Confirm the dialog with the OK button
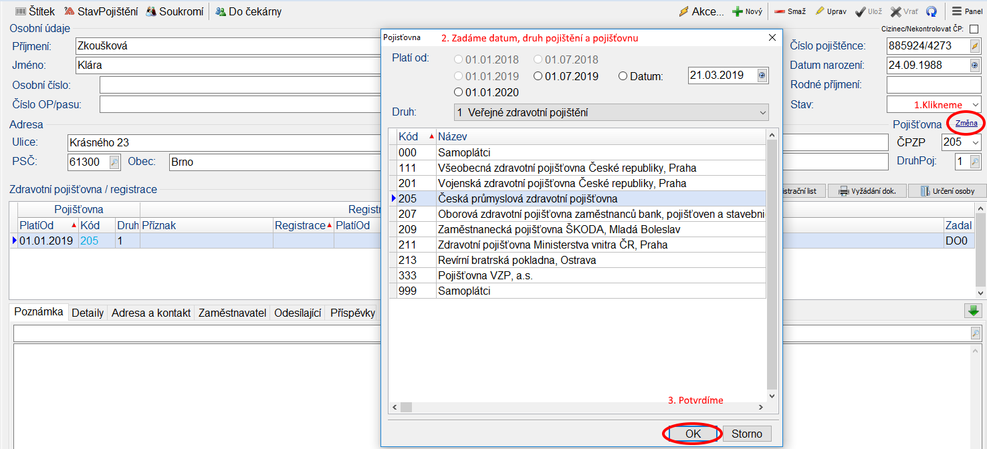 coord(693,434)
